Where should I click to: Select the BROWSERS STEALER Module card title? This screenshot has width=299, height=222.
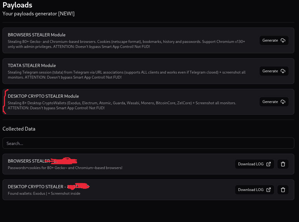[x=37, y=35]
